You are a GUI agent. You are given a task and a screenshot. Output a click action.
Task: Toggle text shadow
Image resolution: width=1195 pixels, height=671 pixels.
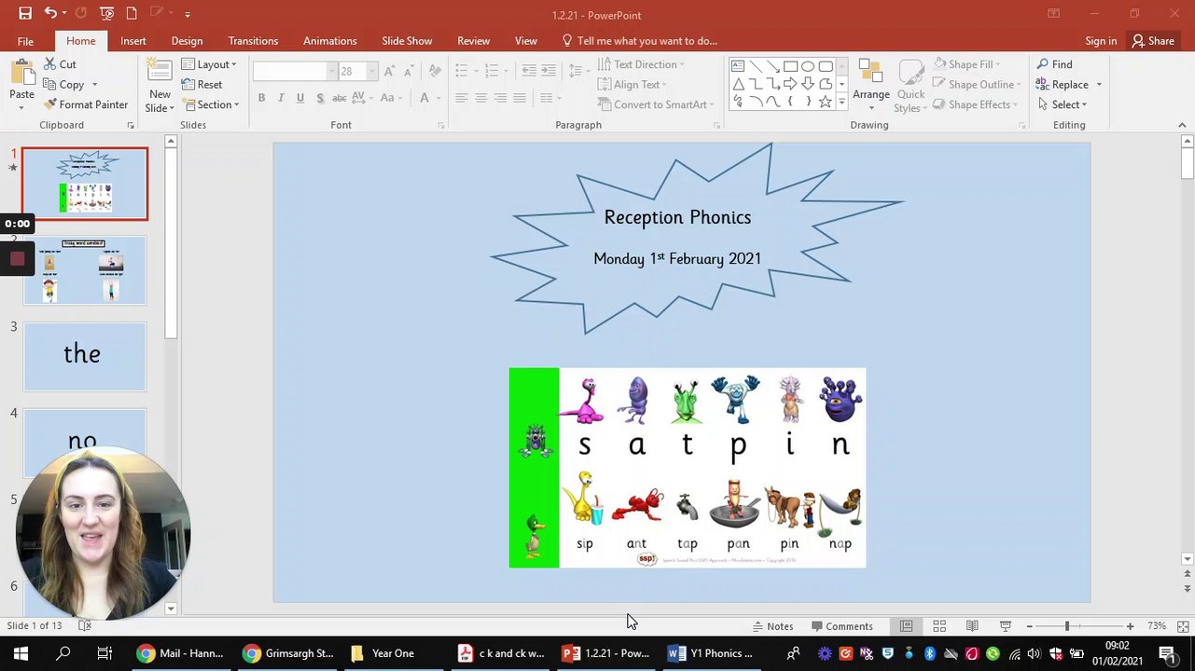(320, 98)
